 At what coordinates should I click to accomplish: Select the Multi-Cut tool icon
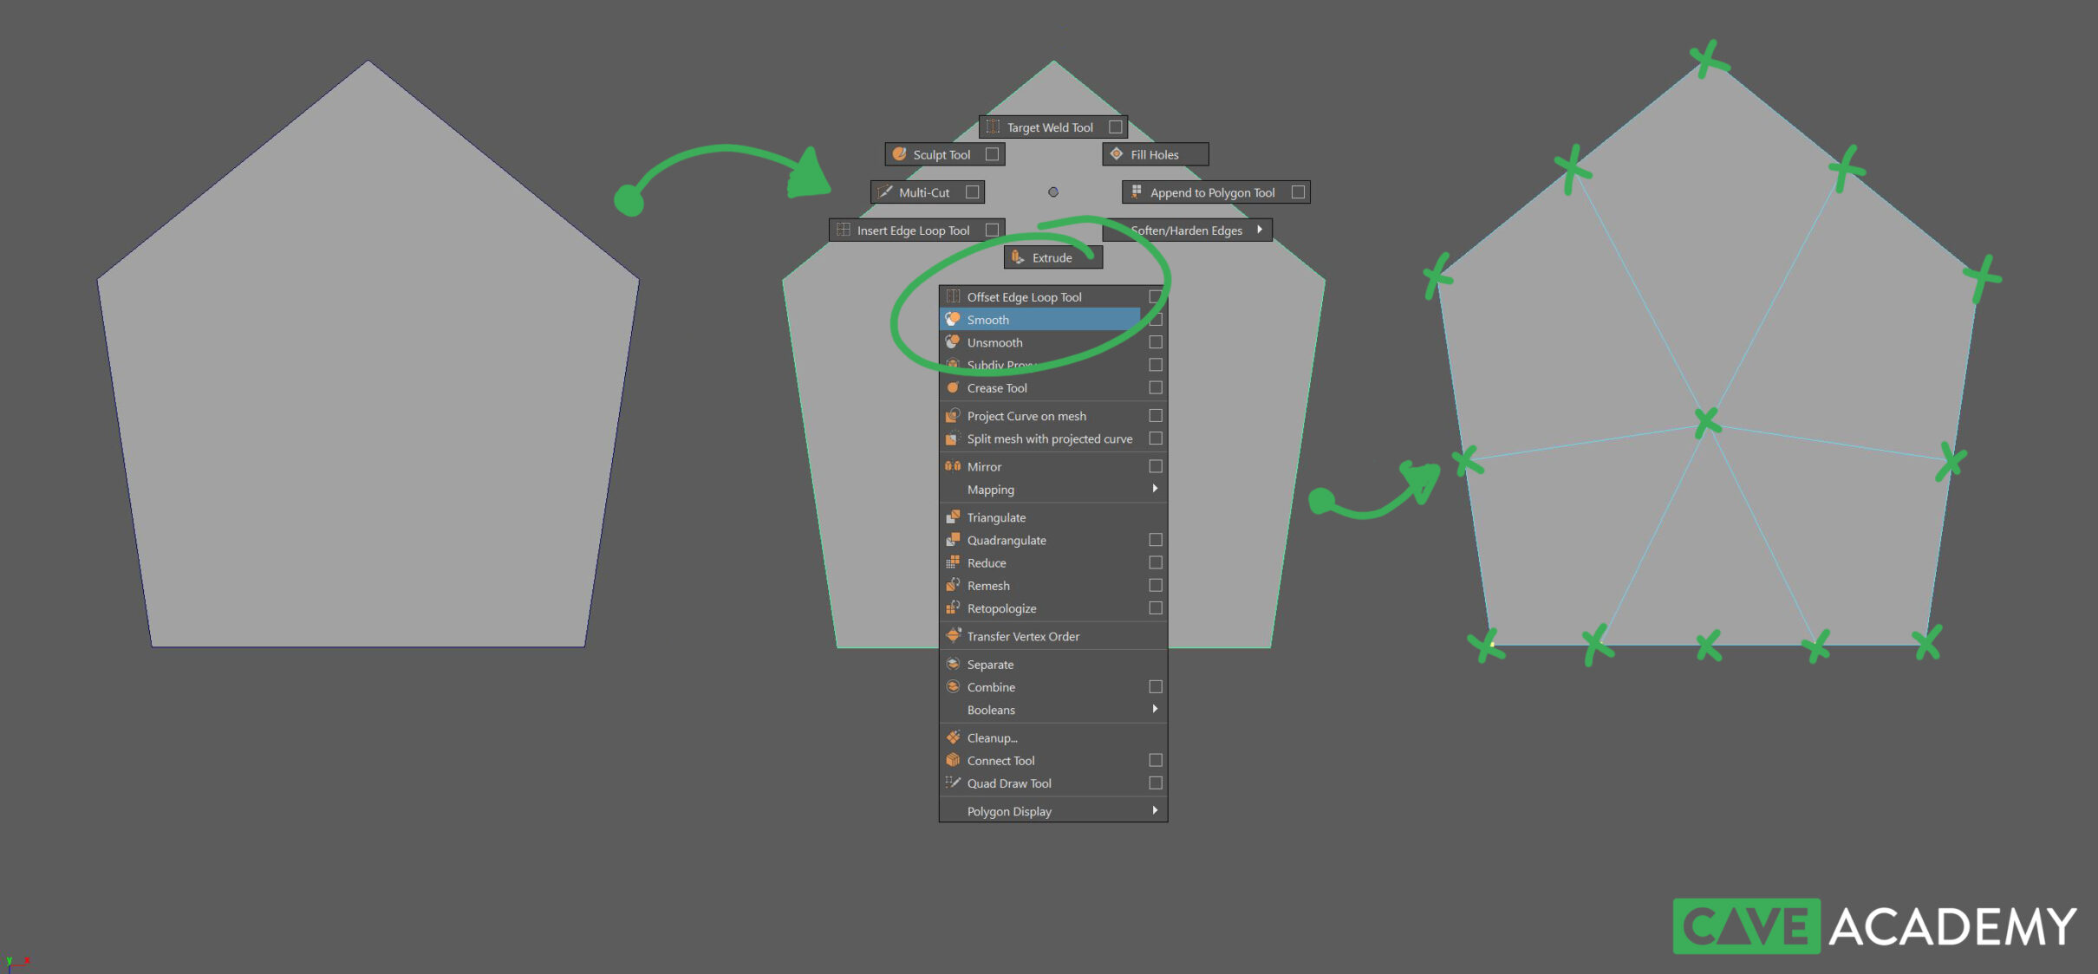click(886, 192)
